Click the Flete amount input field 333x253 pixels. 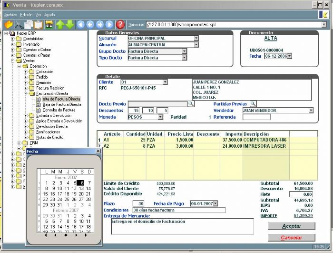pos(301,194)
